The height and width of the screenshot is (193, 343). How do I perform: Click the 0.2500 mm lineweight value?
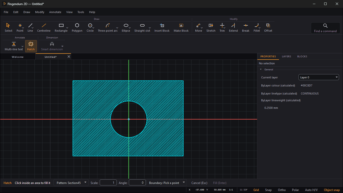coord(271,108)
